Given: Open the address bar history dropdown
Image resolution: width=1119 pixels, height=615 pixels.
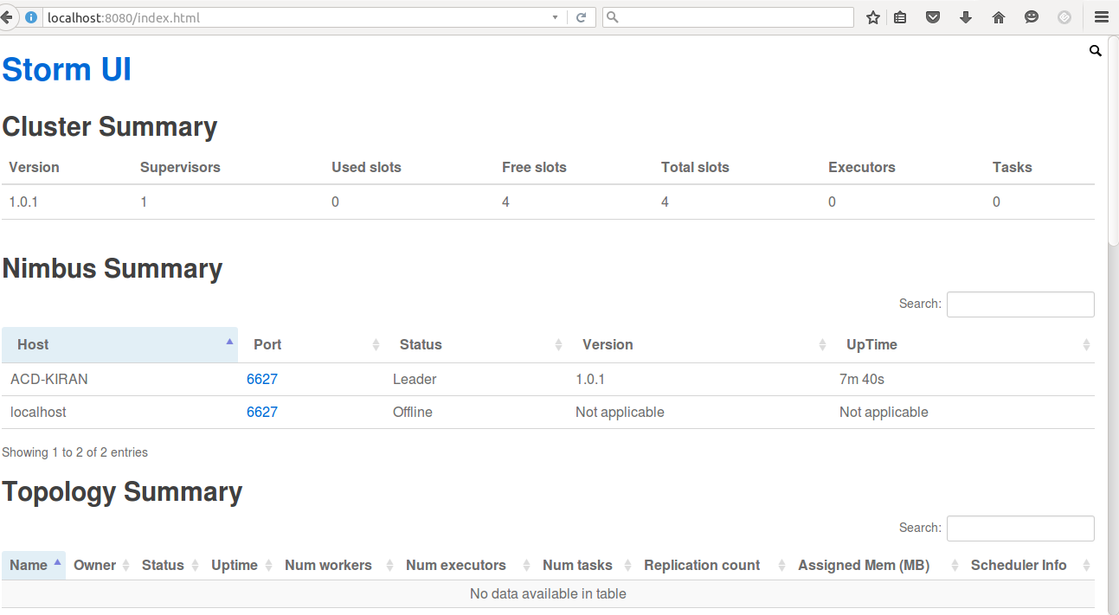Looking at the screenshot, I should pos(555,16).
